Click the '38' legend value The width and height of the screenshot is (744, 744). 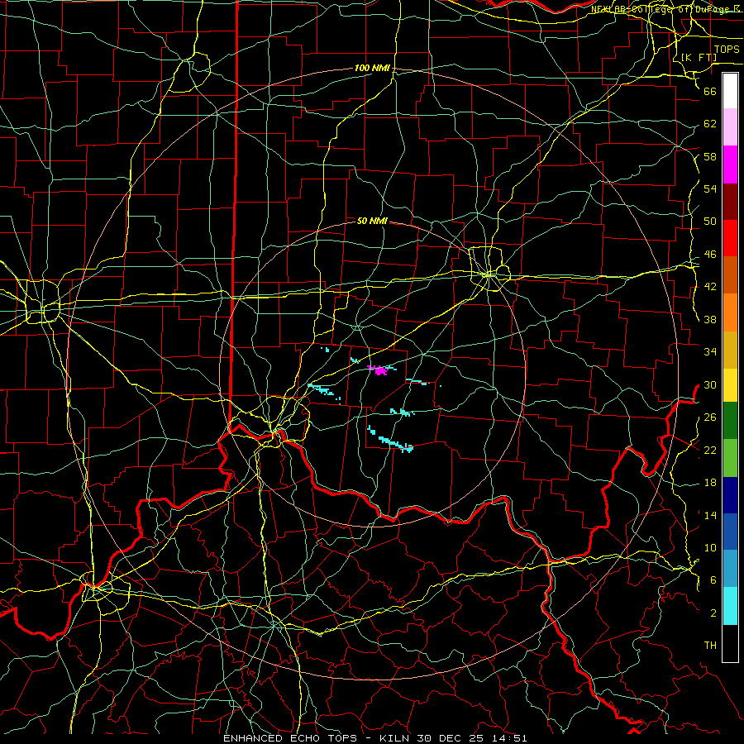(x=710, y=319)
